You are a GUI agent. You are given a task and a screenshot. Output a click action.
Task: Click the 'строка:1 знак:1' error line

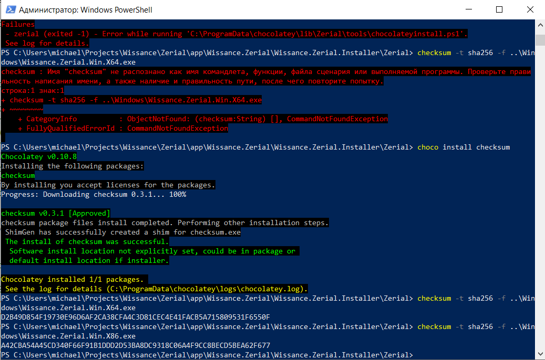(x=33, y=91)
